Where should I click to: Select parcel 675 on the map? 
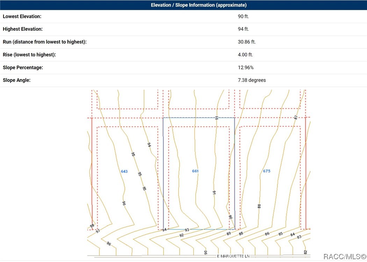pos(267,171)
